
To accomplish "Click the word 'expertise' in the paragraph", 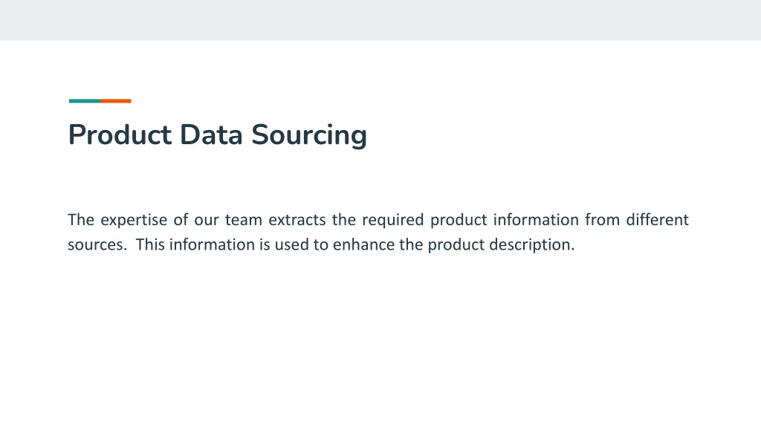I will 134,220.
